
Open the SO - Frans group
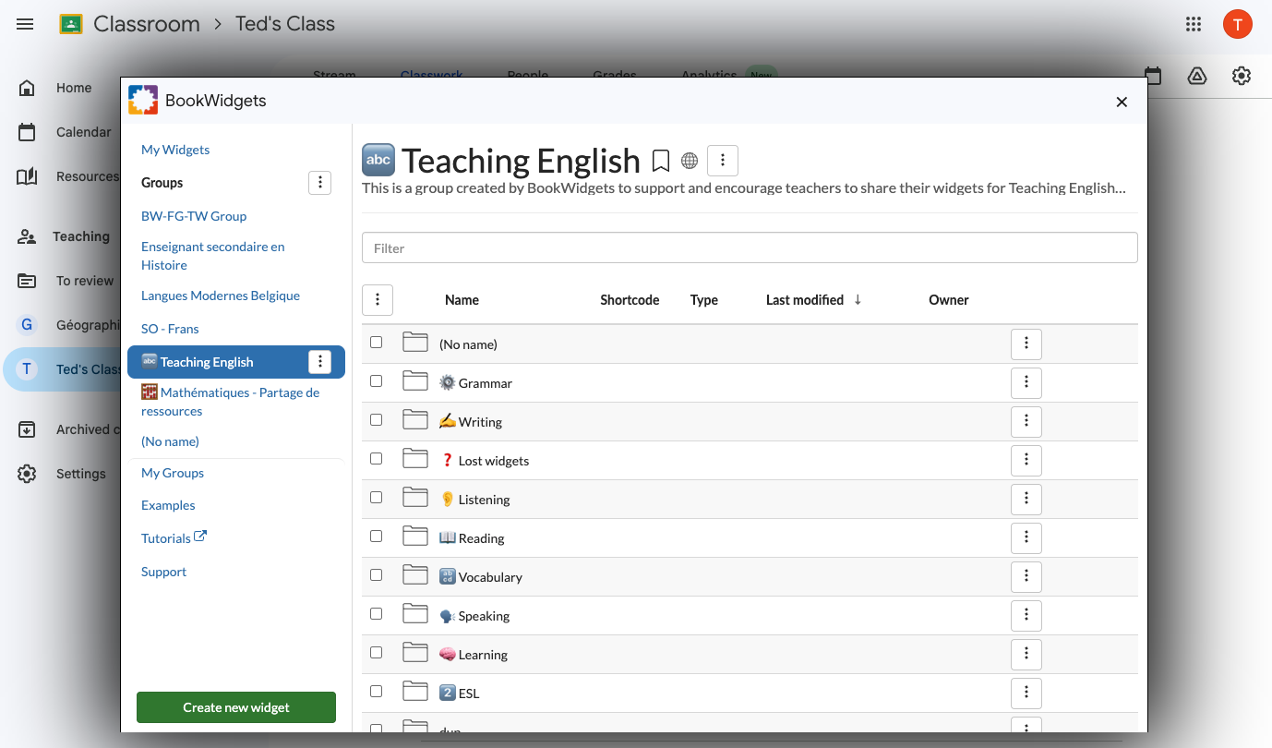pos(170,329)
